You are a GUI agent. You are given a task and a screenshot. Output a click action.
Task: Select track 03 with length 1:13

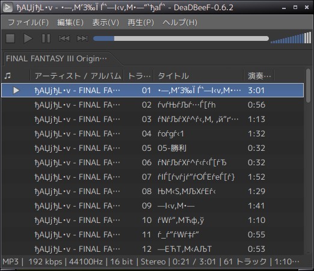pyautogui.click(x=153, y=119)
